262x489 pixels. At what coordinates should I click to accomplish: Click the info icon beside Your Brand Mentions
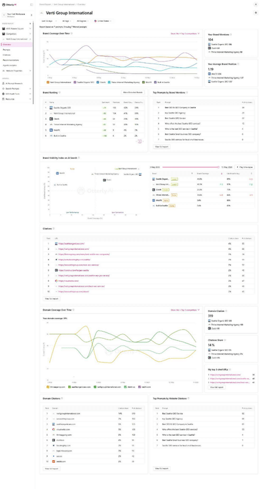point(231,35)
